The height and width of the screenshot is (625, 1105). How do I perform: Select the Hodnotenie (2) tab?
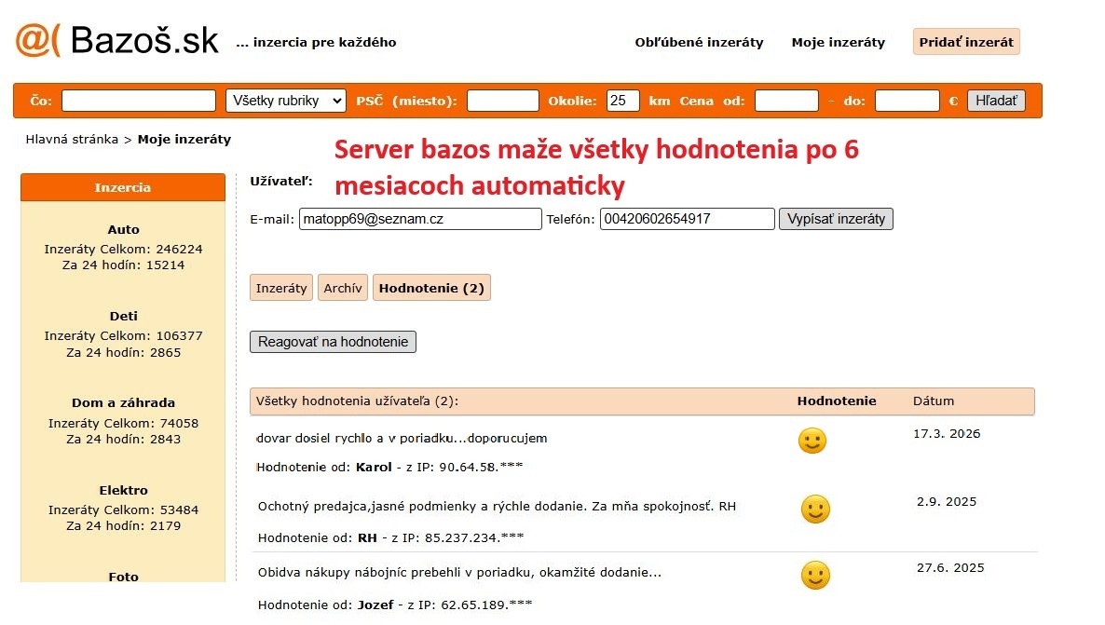coord(431,288)
